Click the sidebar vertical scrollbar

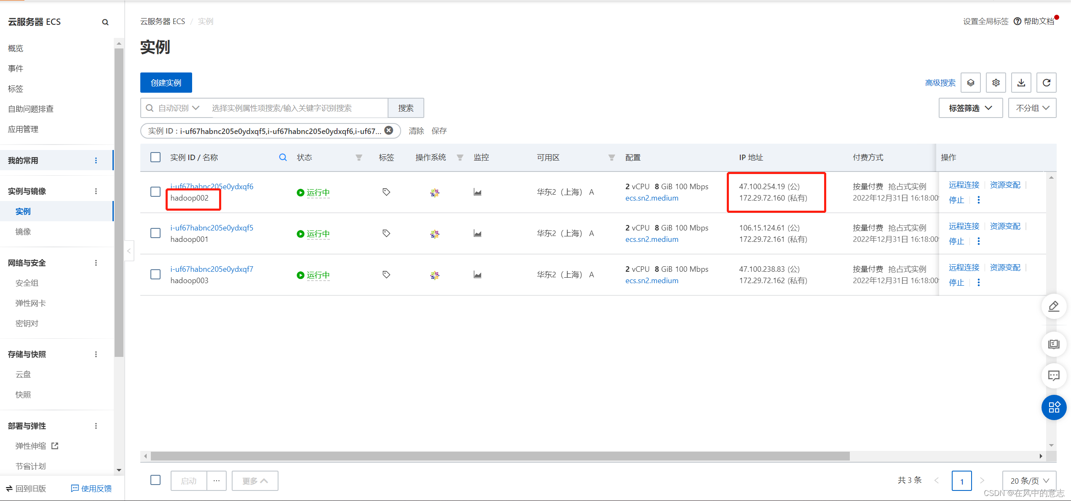coord(119,202)
